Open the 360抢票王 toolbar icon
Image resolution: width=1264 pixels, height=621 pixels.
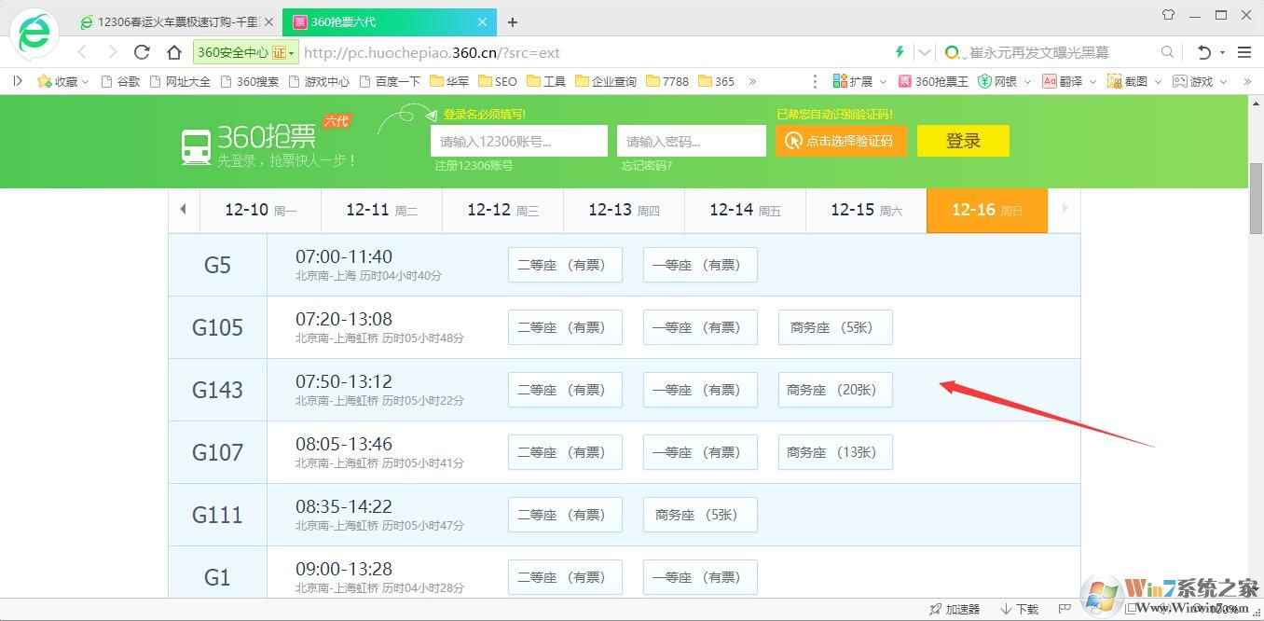pos(932,81)
